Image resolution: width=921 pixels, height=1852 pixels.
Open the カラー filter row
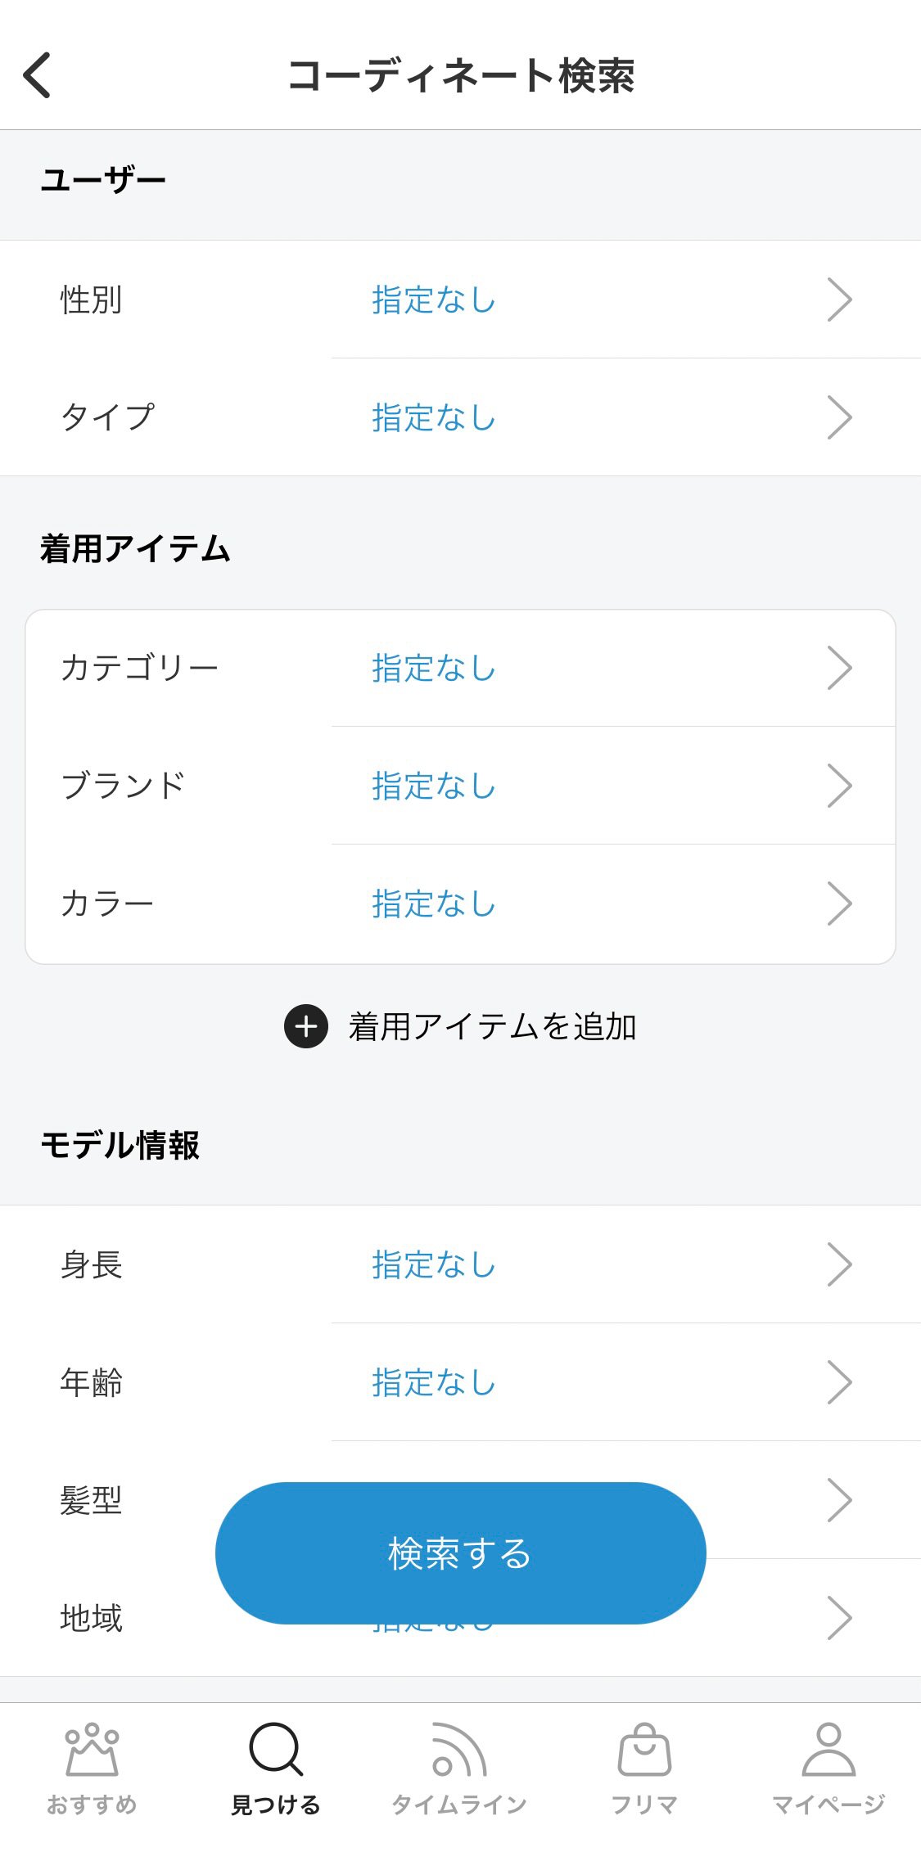(x=460, y=903)
